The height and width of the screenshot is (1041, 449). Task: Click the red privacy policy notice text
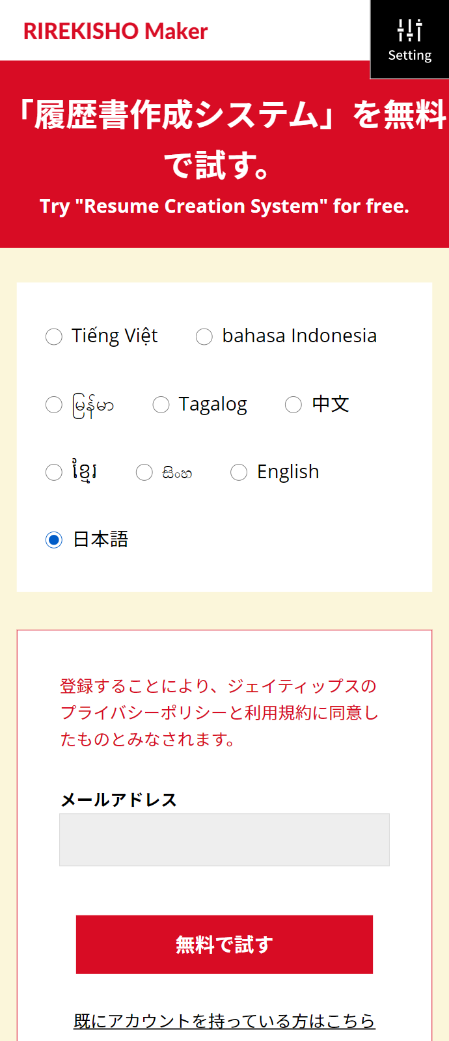(x=219, y=713)
